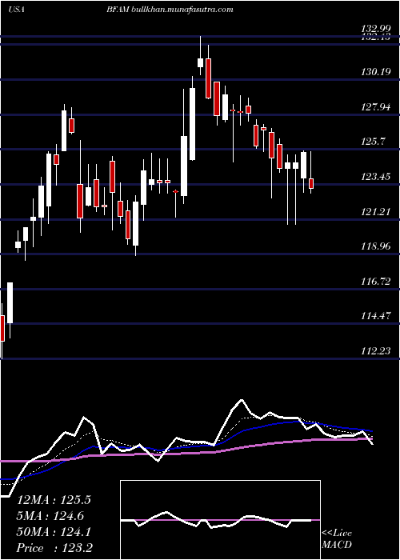Click the USA exchange label
Image resolution: width=400 pixels, height=560 pixels.
click(16, 10)
